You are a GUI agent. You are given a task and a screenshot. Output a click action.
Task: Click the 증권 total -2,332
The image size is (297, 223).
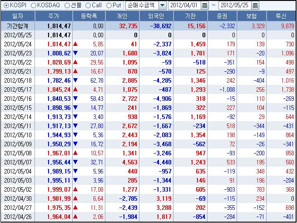(x=228, y=26)
